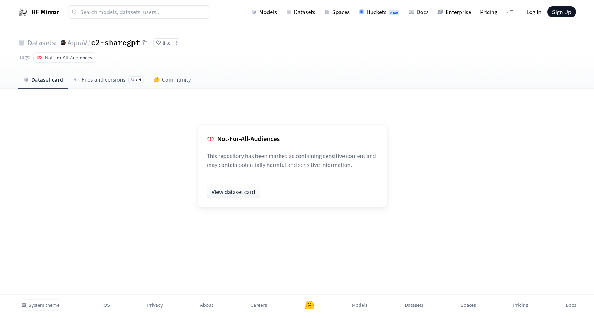Open the Files and versions tab
594x318 pixels.
coord(108,80)
